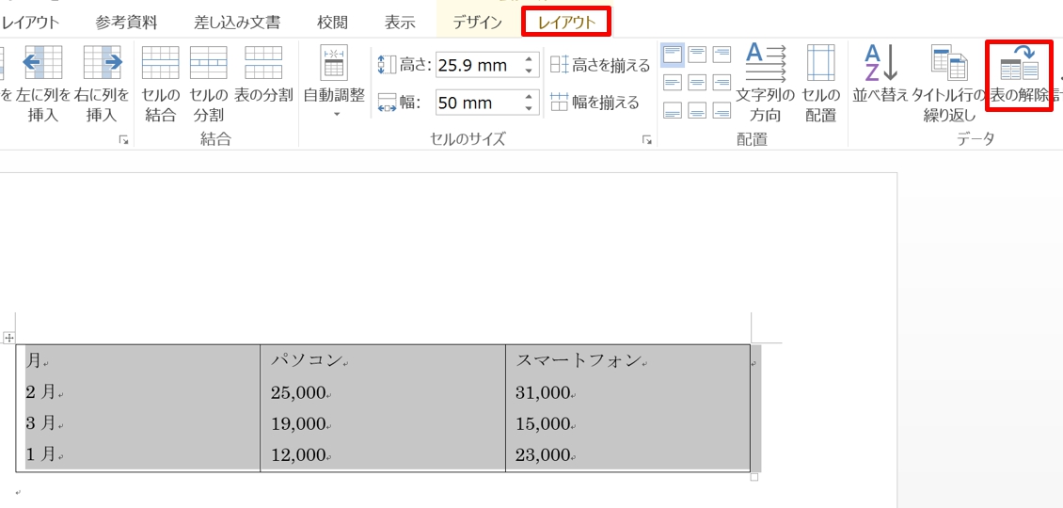Screen dimensions: 1063x508
Task: Increase the column width with up arrow
Action: [x=531, y=97]
